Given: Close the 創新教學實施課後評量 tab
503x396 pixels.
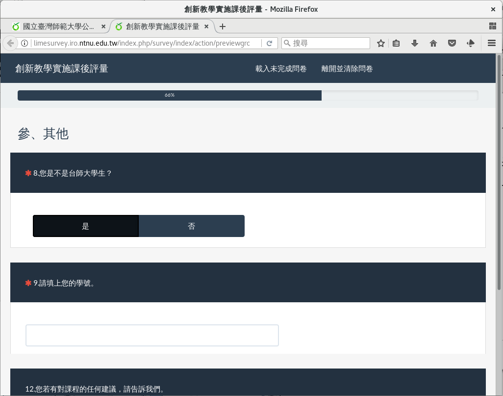Looking at the screenshot, I should click(206, 26).
